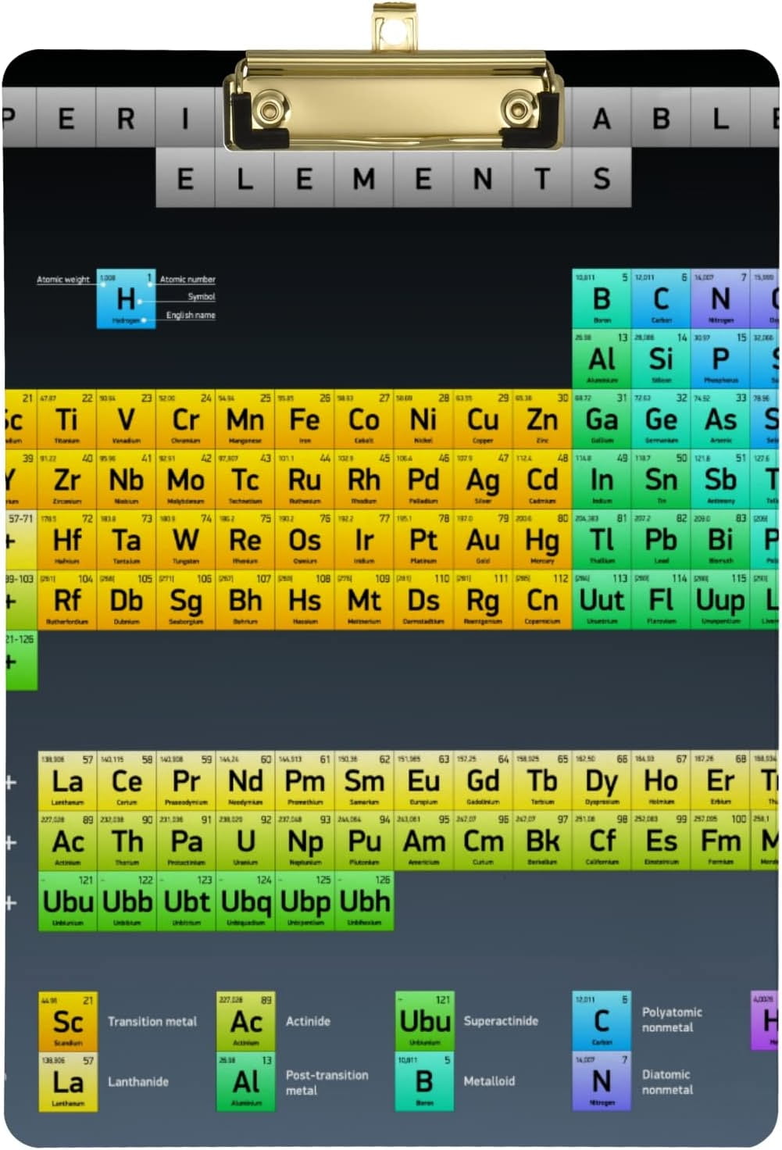The height and width of the screenshot is (1150, 782).
Task: Click the Si silicon element tile
Action: tap(661, 359)
